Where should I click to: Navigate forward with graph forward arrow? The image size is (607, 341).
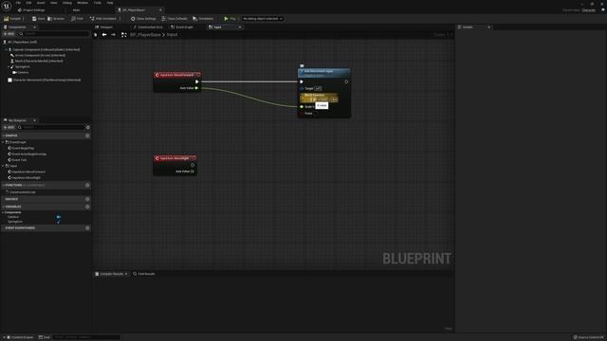click(113, 35)
